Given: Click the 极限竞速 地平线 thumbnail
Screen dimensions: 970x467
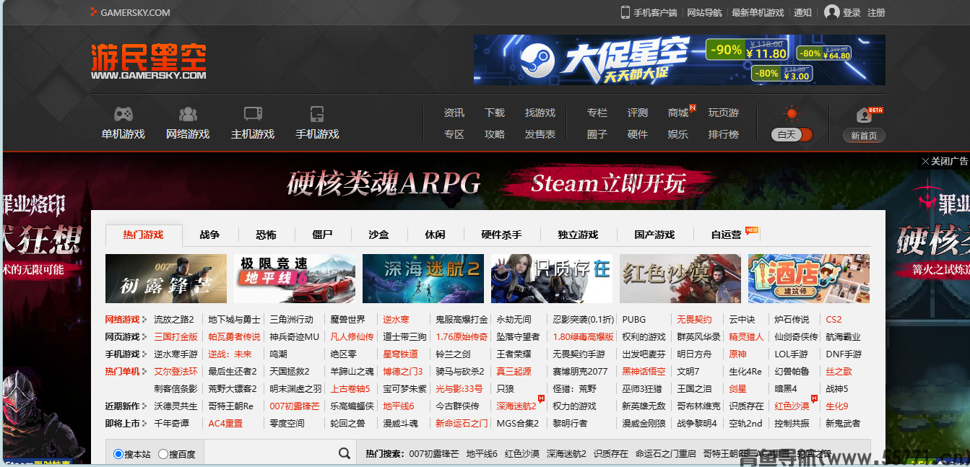Looking at the screenshot, I should point(295,279).
